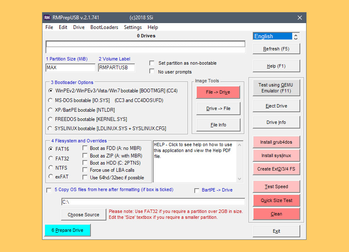Click the '4 Filesystem and Overrides' group label

[79, 141]
